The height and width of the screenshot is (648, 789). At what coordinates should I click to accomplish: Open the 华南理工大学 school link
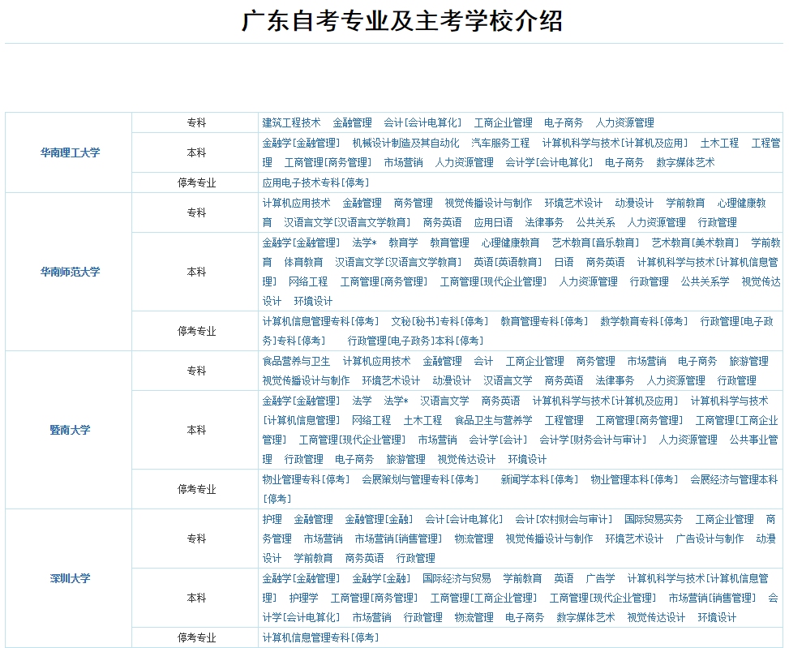[x=70, y=152]
